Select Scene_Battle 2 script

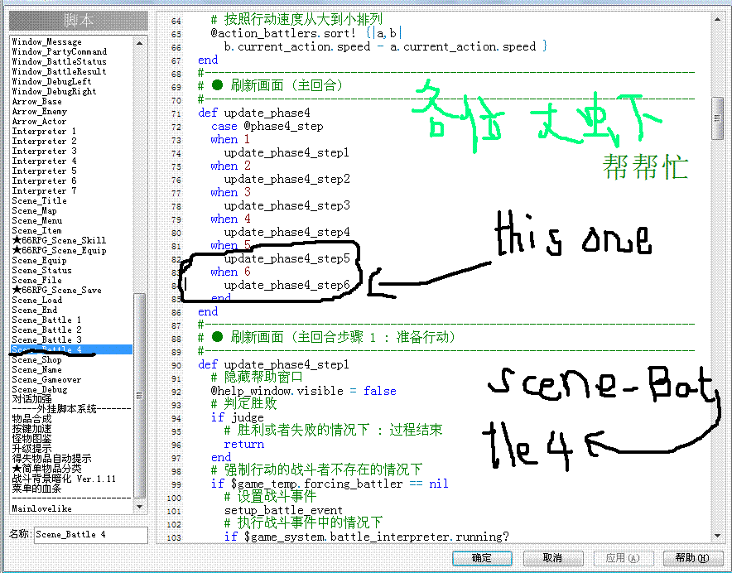(x=46, y=330)
